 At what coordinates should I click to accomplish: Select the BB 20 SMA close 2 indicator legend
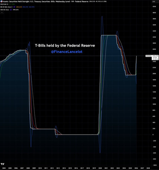click(6, 7)
